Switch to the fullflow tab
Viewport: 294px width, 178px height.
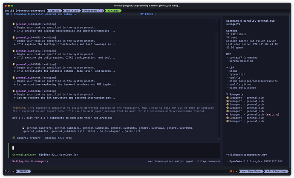tap(72, 11)
